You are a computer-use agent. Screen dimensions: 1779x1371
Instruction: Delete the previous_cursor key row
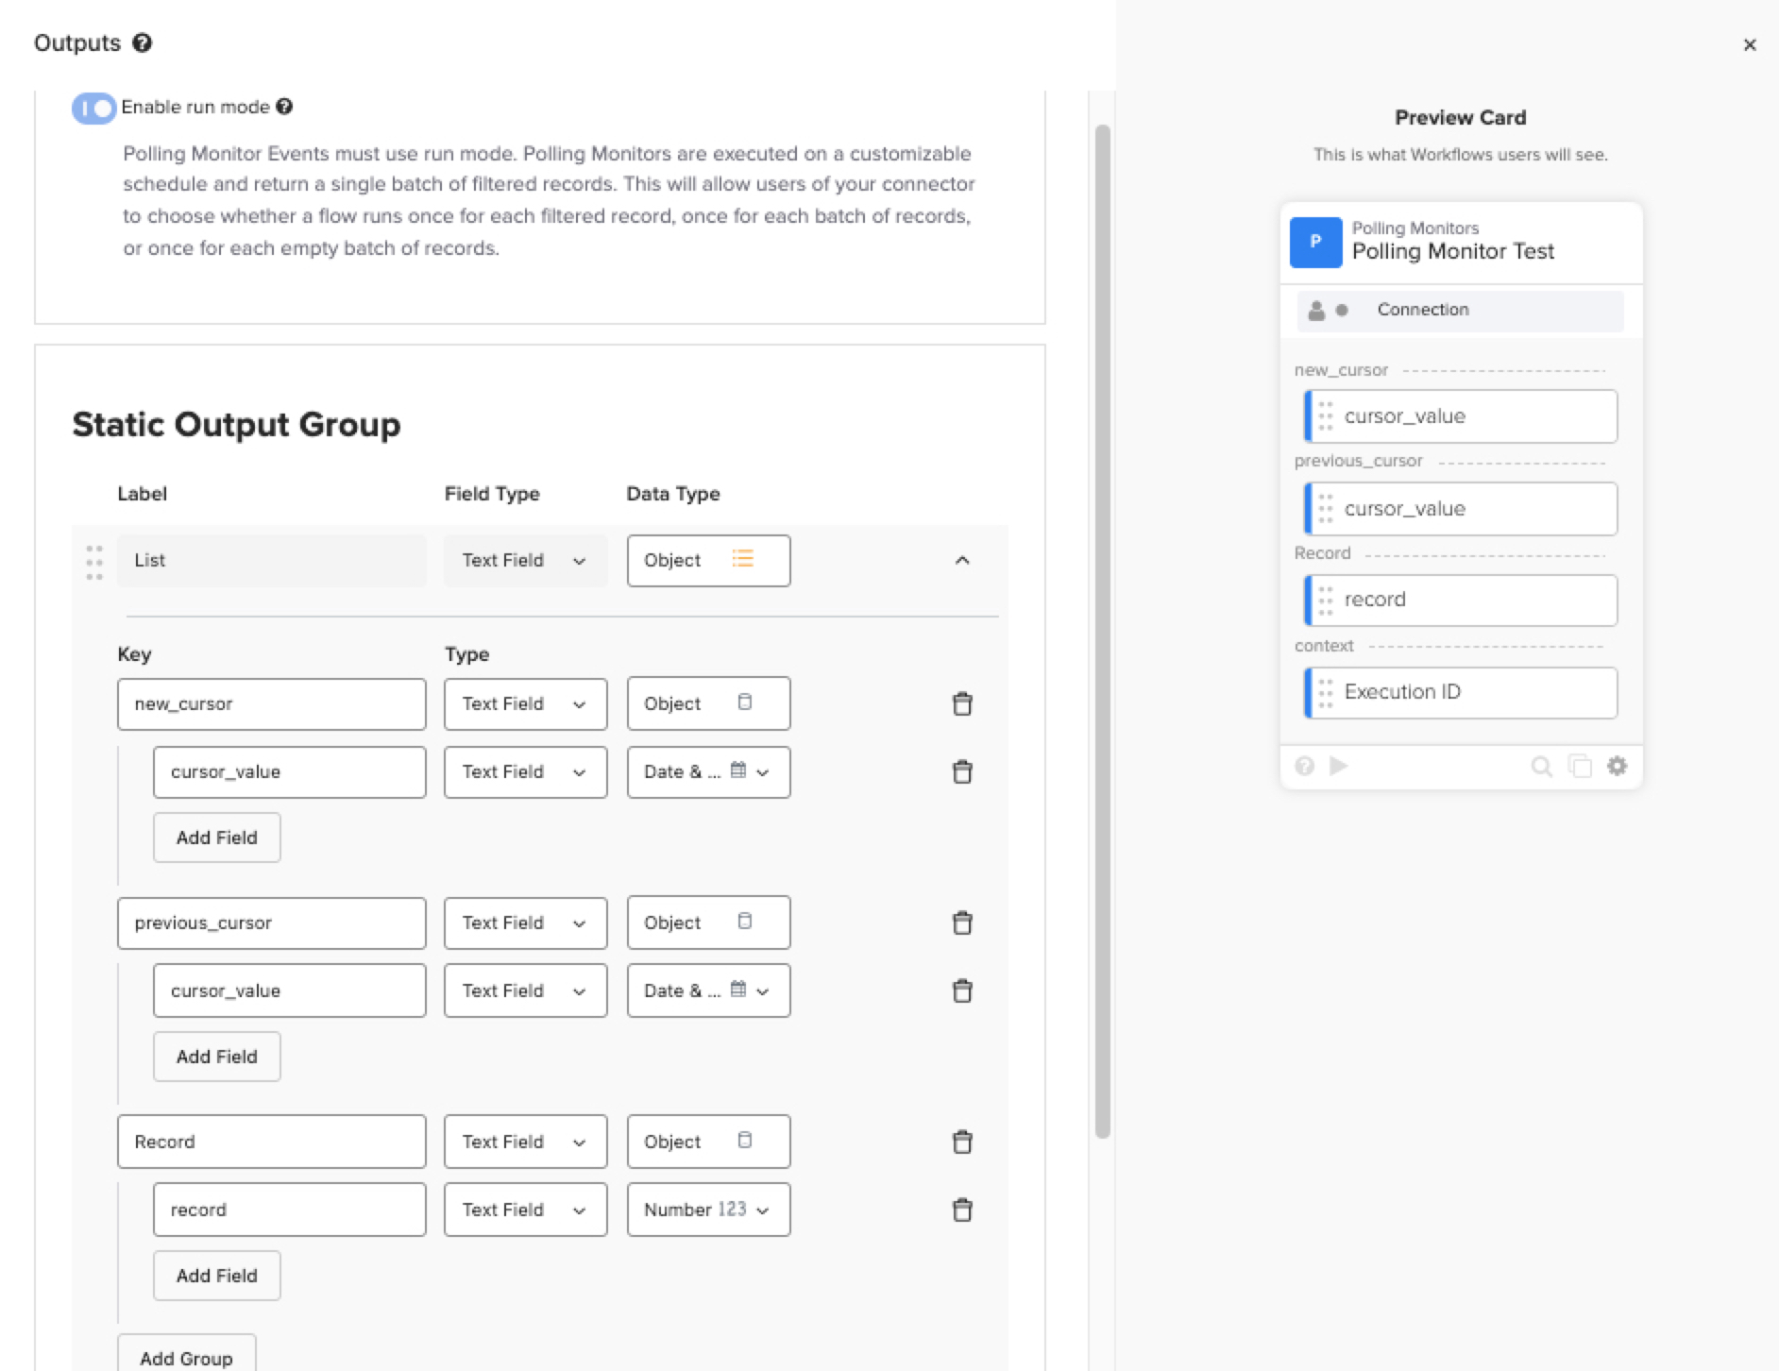coord(961,922)
